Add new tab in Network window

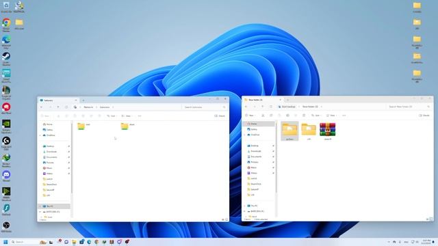(x=83, y=100)
